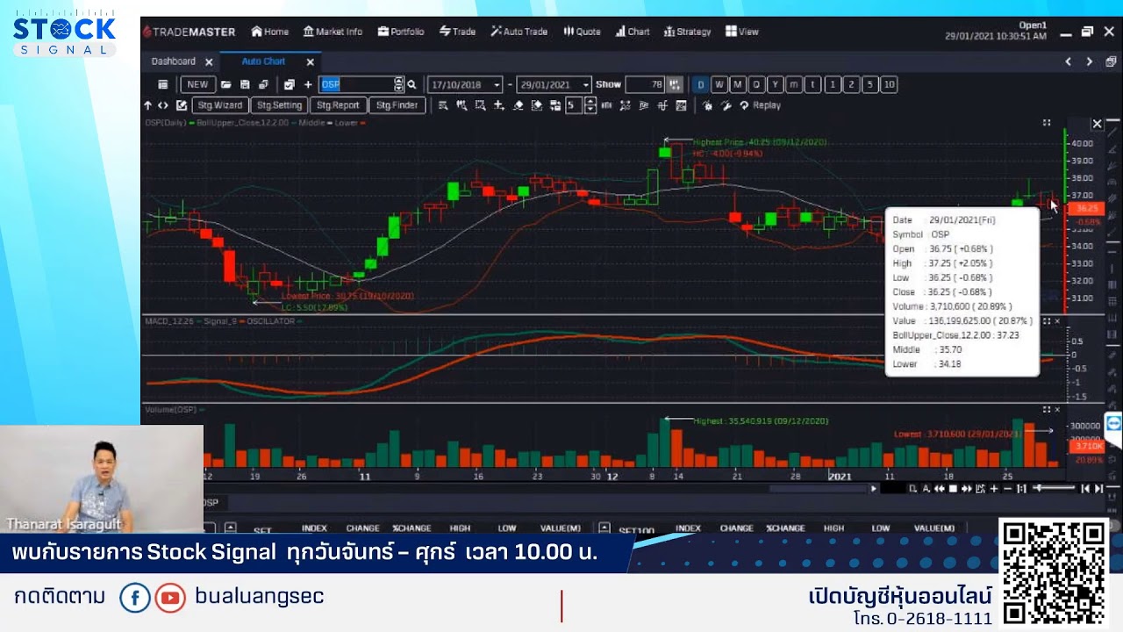Click the stepper beside the 5 field
Viewport: 1123px width, 632px height.
[x=590, y=105]
